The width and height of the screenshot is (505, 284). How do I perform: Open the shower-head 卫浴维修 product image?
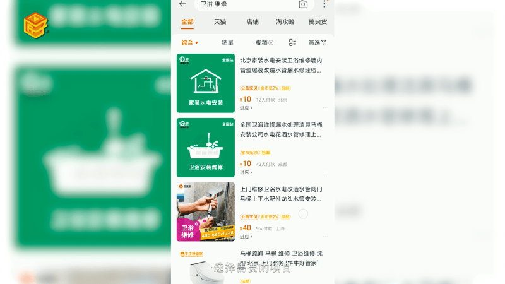click(x=206, y=212)
